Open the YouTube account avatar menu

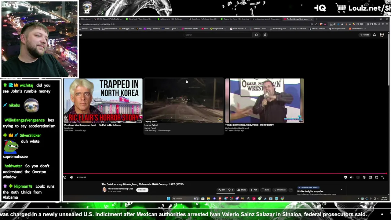click(x=382, y=35)
